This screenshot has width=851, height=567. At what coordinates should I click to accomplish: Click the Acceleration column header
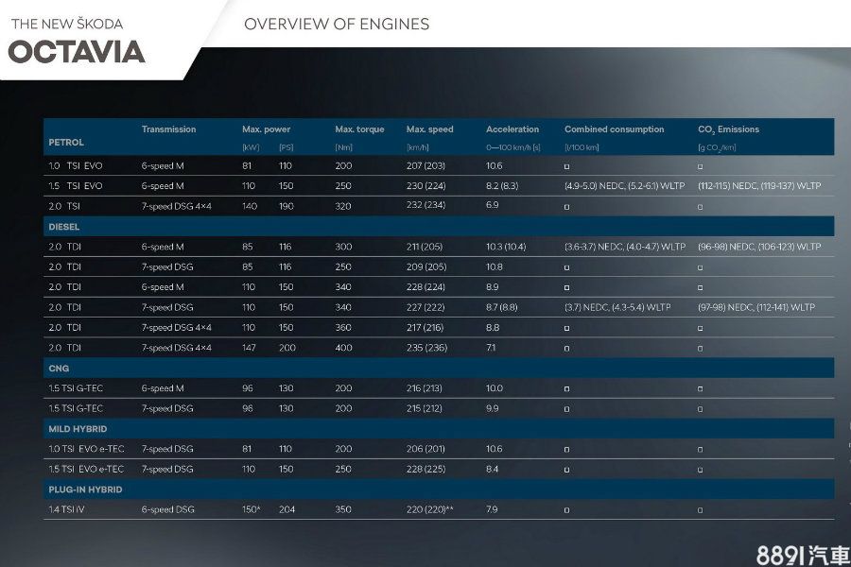pos(512,129)
